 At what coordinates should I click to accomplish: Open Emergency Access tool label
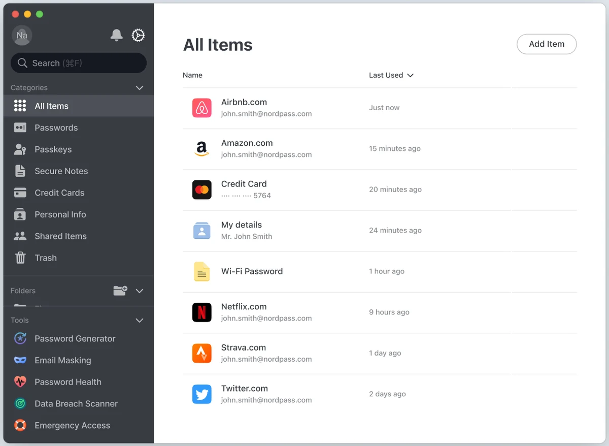pyautogui.click(x=72, y=426)
